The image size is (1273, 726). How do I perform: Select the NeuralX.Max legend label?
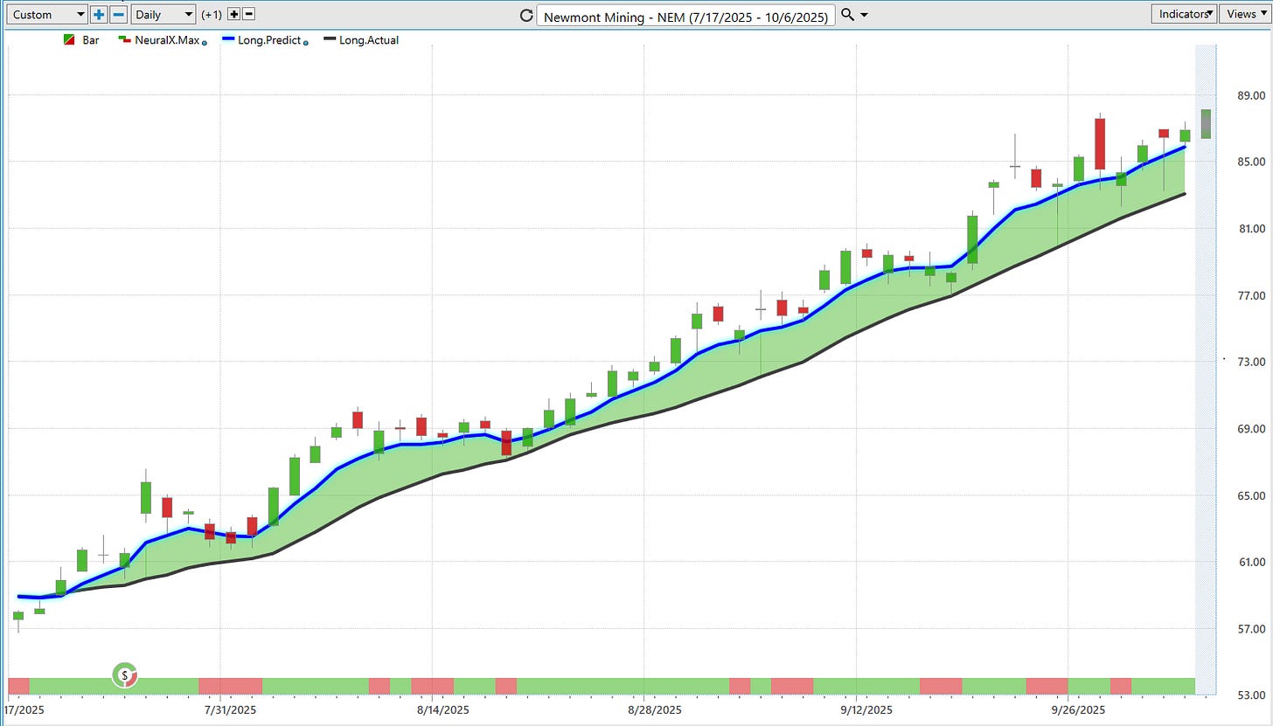(x=165, y=40)
